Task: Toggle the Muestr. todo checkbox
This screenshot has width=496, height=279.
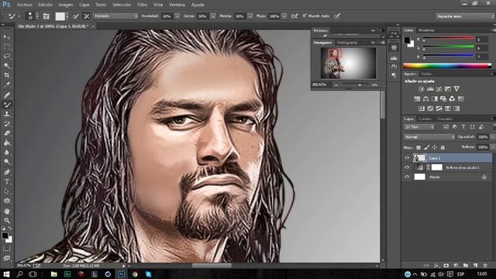Action: tap(305, 15)
